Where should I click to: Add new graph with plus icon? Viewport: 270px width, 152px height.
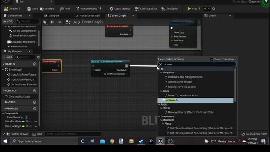coord(35,64)
